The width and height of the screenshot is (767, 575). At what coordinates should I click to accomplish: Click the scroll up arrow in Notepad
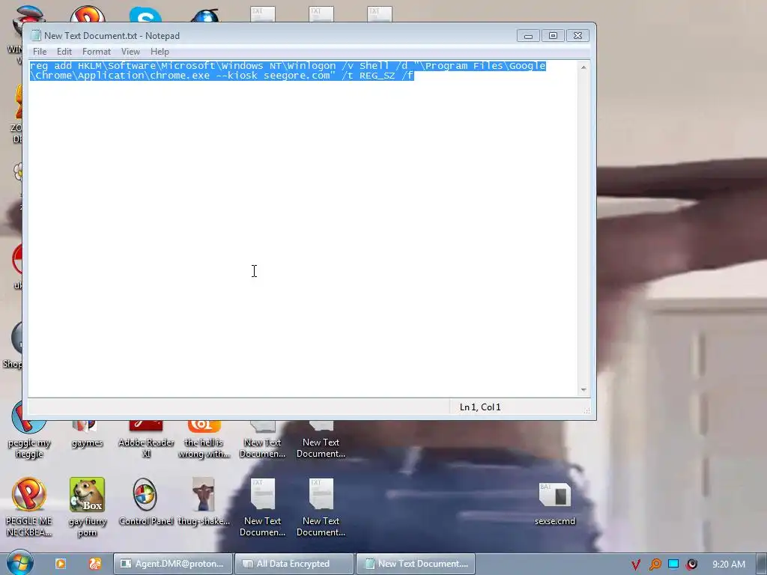click(583, 67)
